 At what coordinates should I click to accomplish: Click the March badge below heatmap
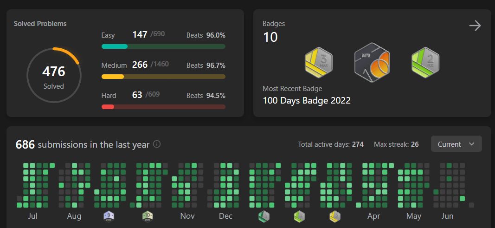334,216
